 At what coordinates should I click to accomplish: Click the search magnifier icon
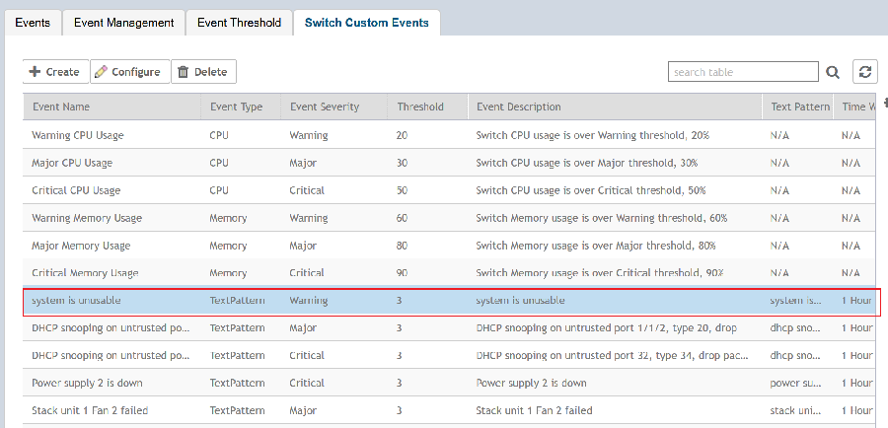[x=833, y=72]
